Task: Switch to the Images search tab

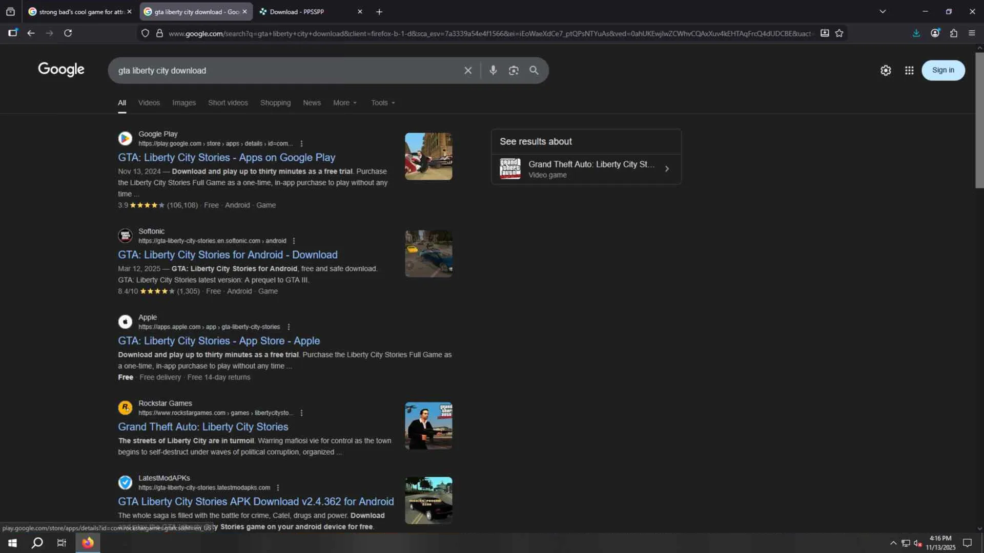Action: click(183, 103)
